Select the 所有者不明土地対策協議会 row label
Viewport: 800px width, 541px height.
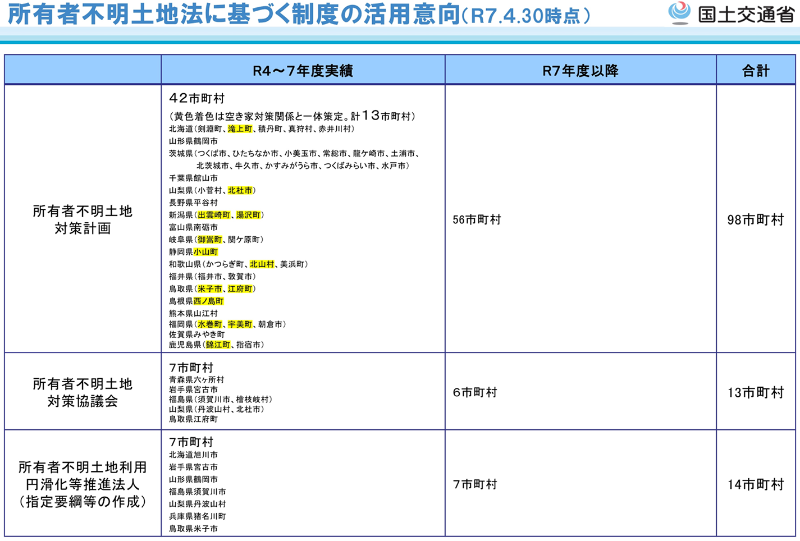point(83,392)
